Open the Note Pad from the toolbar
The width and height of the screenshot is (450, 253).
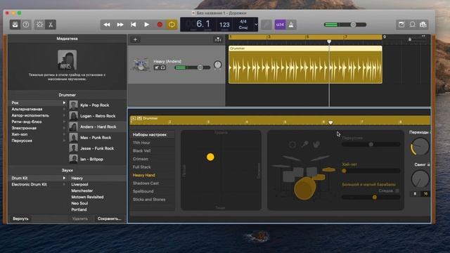401,25
